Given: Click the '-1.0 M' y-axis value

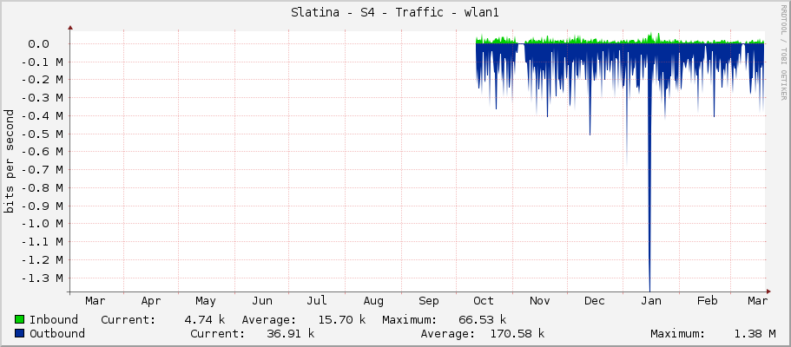Looking at the screenshot, I should coord(43,224).
